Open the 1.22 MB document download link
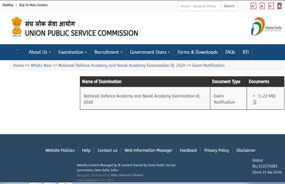This screenshot has height=184, width=285. click(x=266, y=96)
